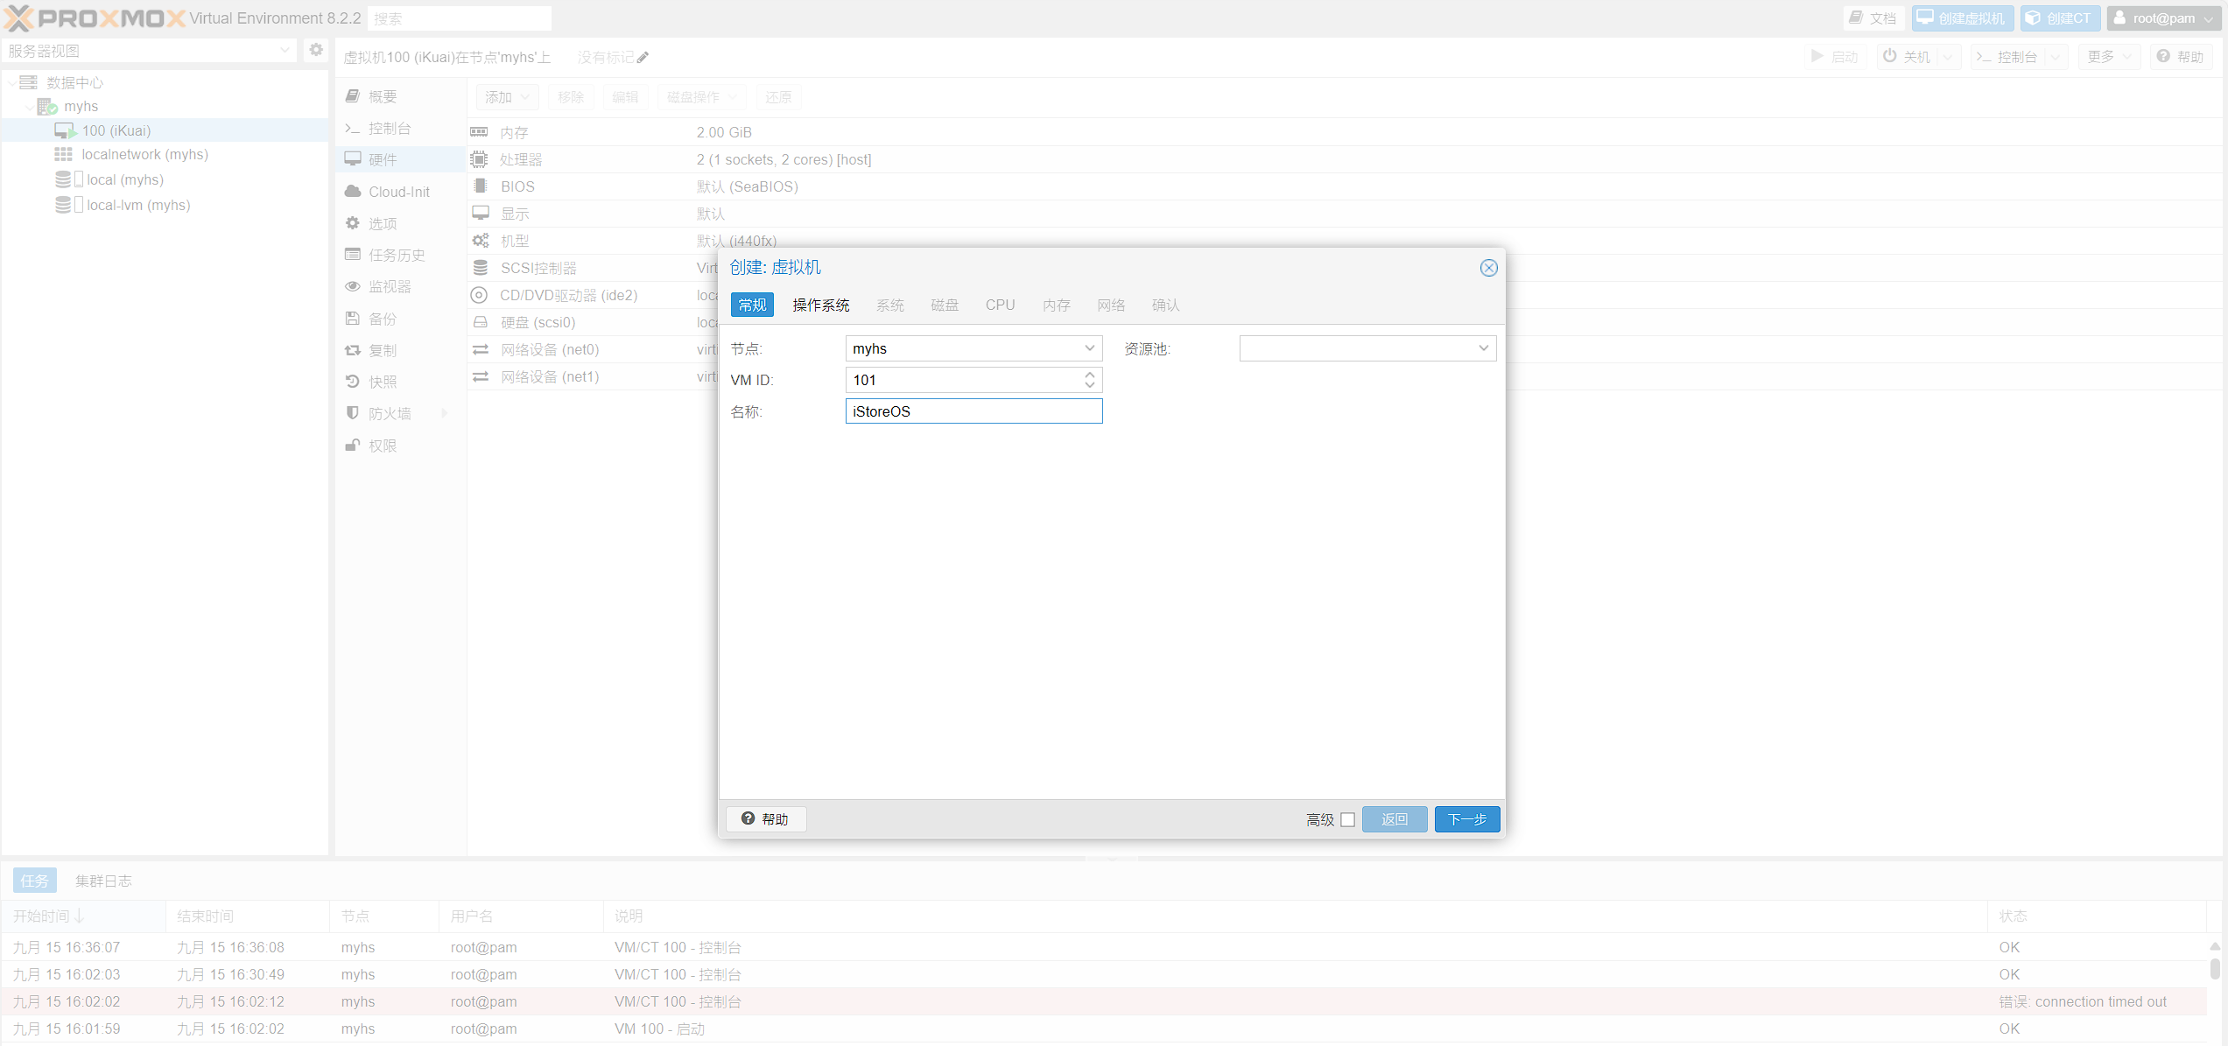Select local-lvm (myhs) storage
Image resolution: width=2228 pixels, height=1046 pixels.
138,206
